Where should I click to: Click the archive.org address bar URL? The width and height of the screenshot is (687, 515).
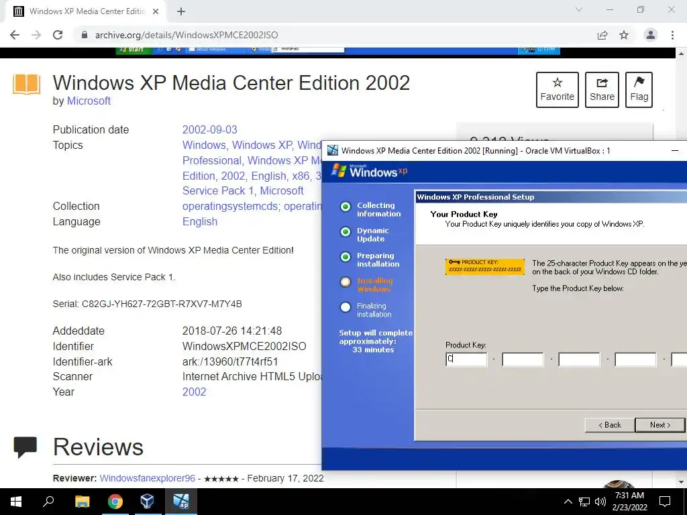[x=187, y=35]
